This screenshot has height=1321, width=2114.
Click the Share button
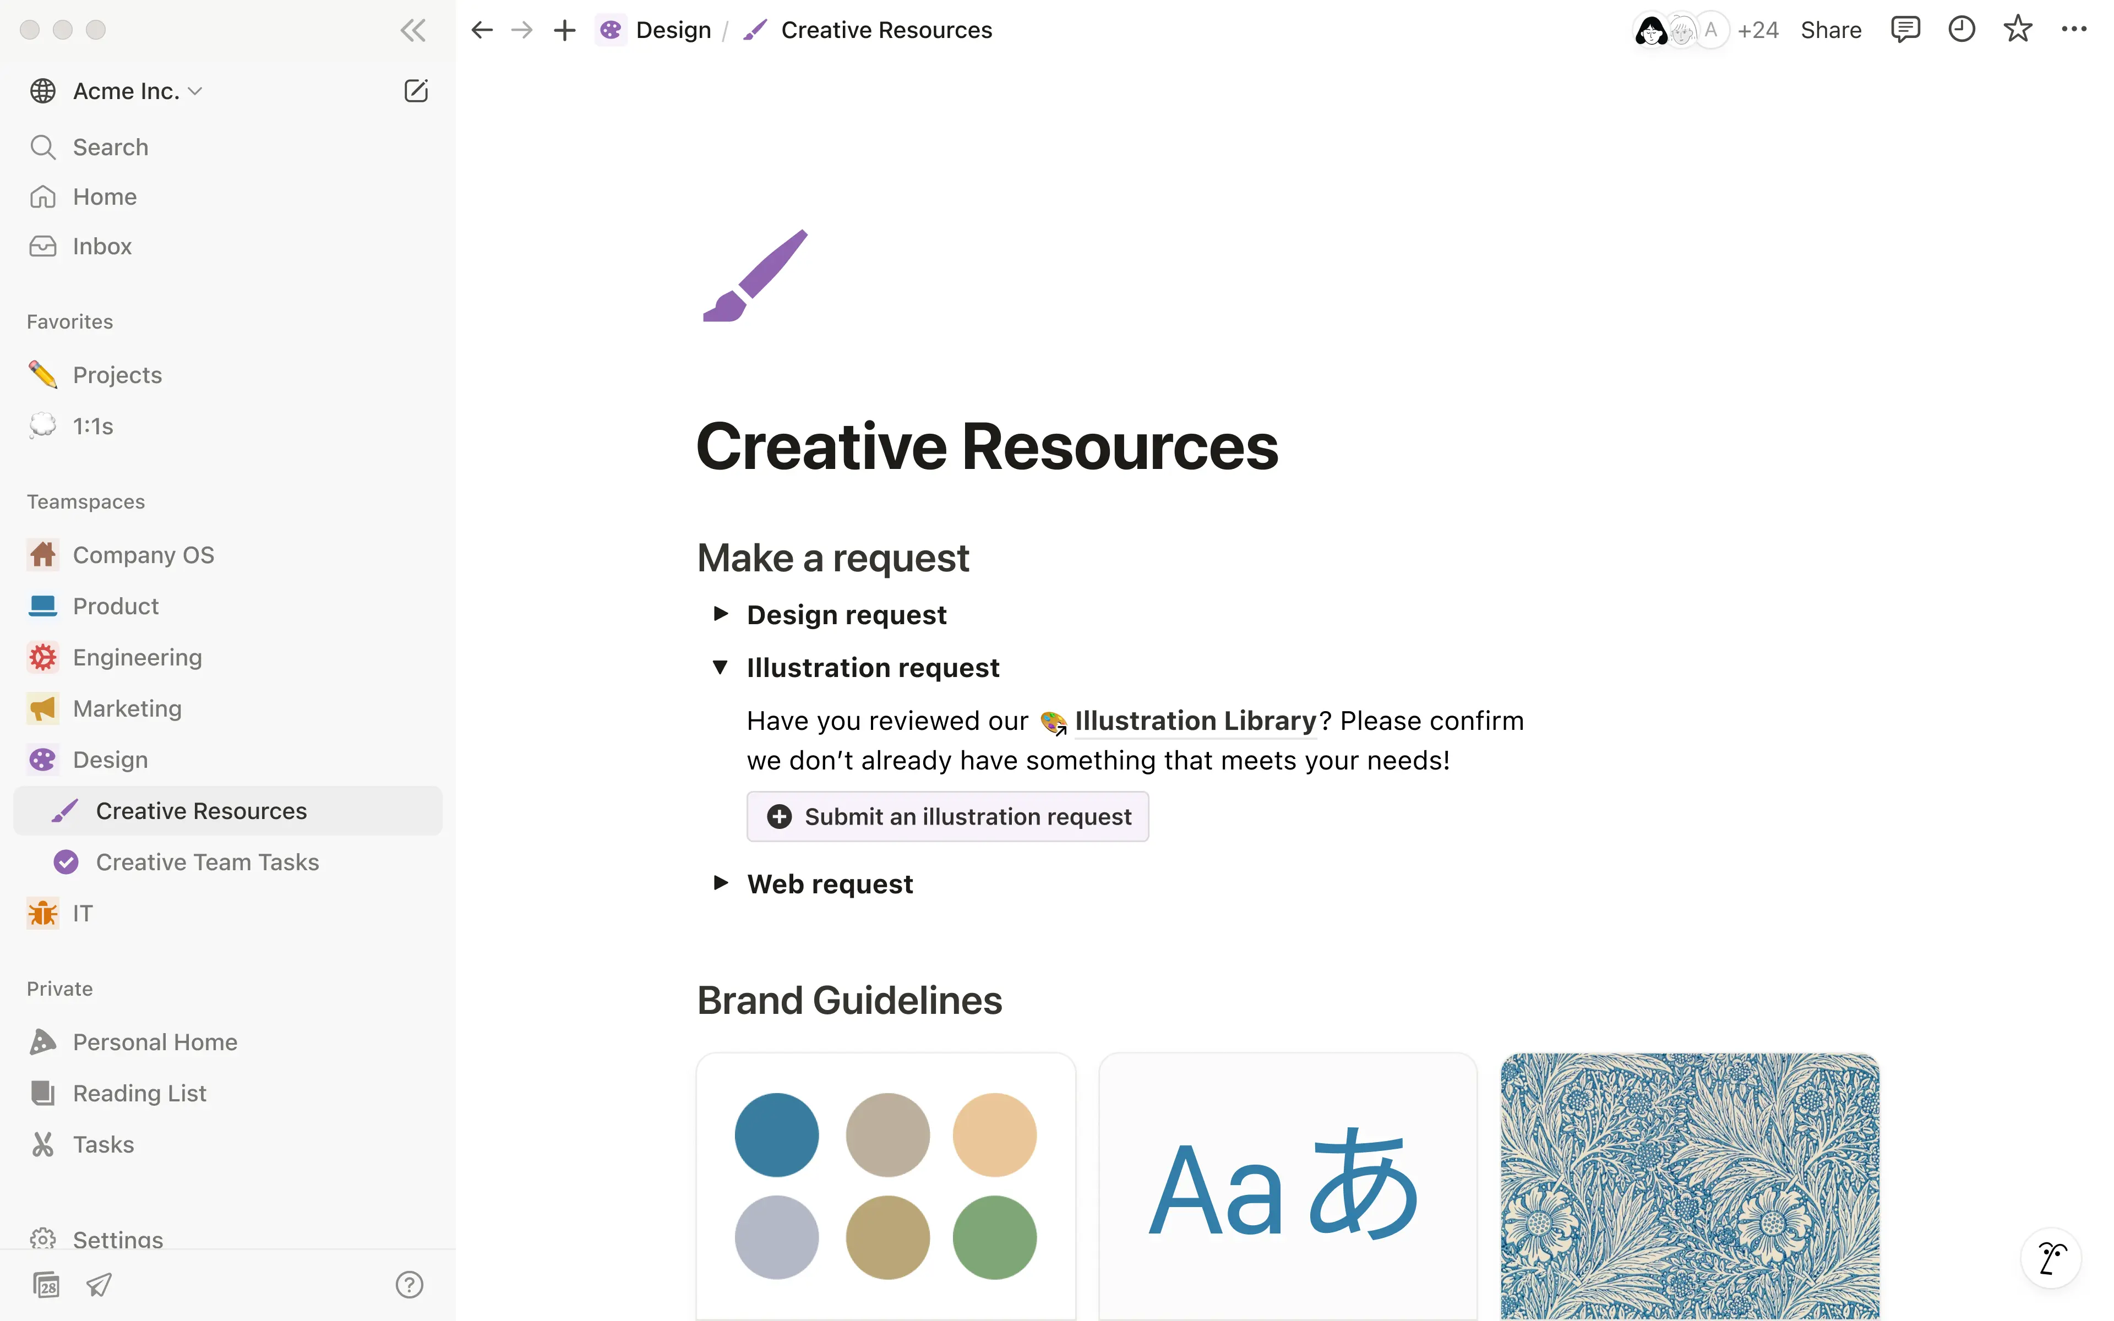[1830, 31]
